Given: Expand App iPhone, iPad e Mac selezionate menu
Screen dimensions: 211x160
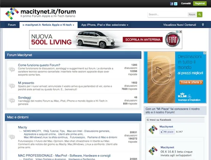Looking at the screenshot, I should (x=104, y=25).
